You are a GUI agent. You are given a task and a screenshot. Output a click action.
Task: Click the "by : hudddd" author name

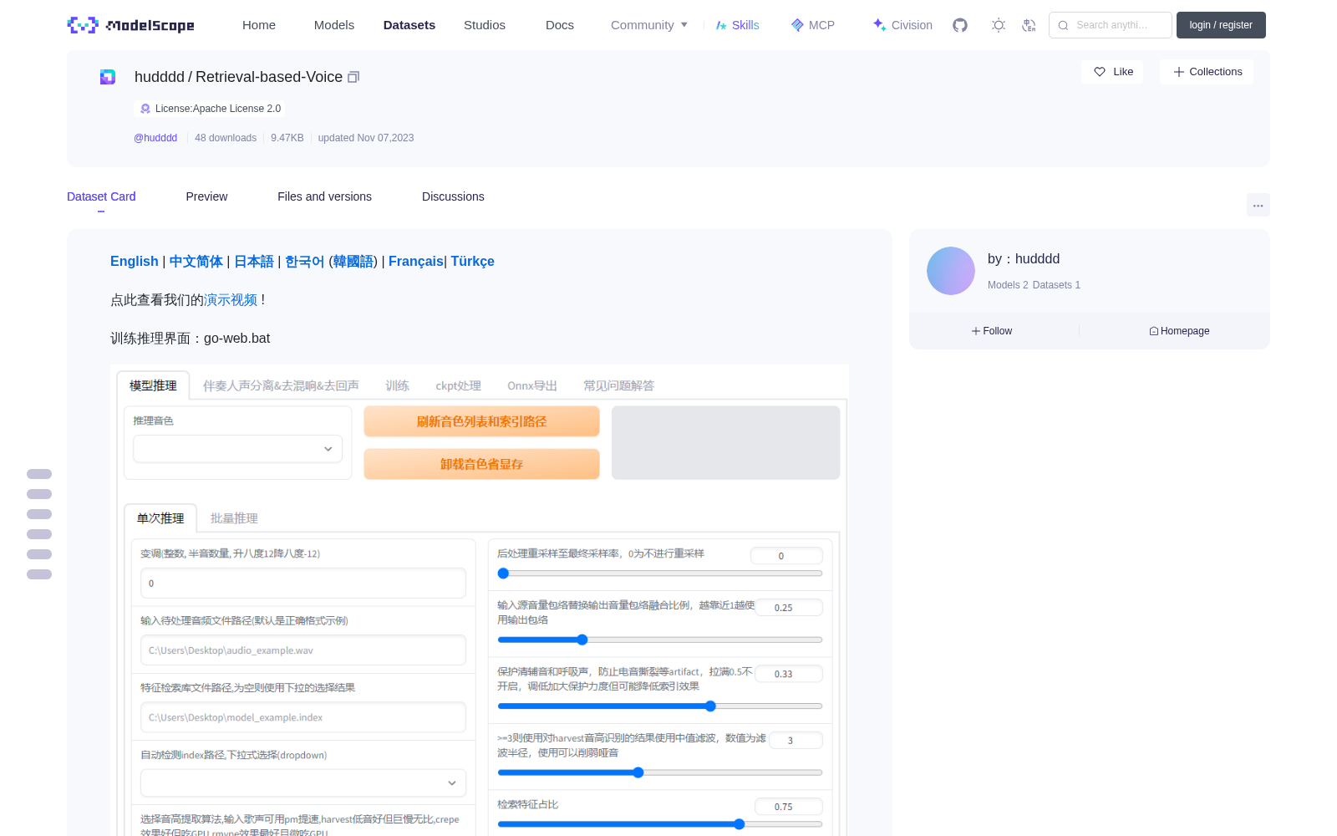coord(1024,259)
